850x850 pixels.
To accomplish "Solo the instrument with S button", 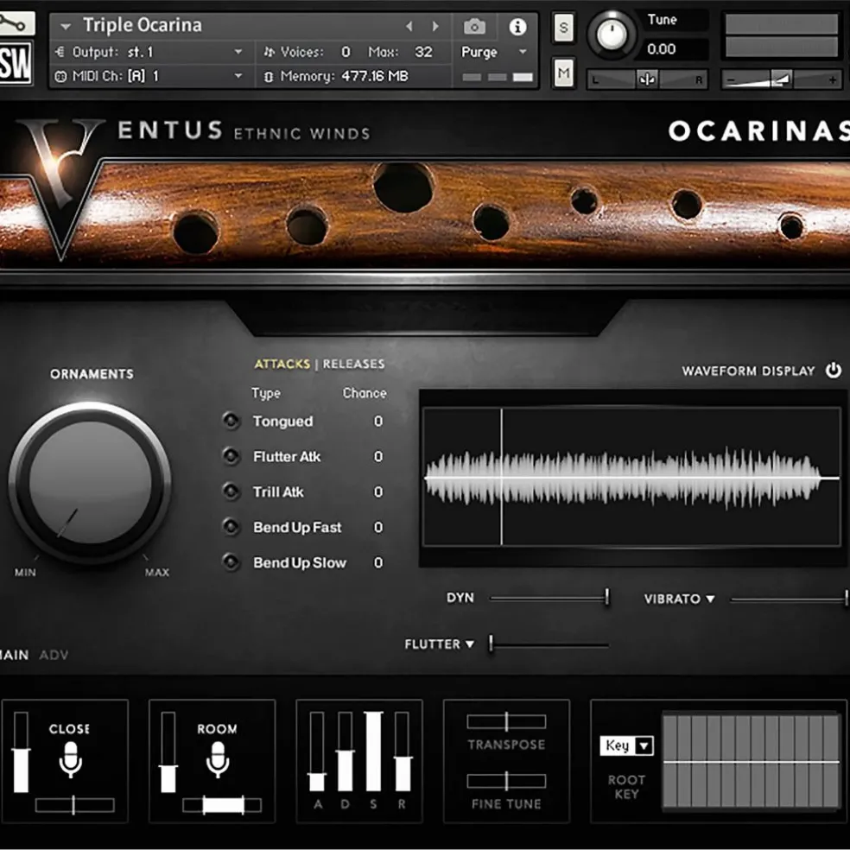I will (x=564, y=27).
